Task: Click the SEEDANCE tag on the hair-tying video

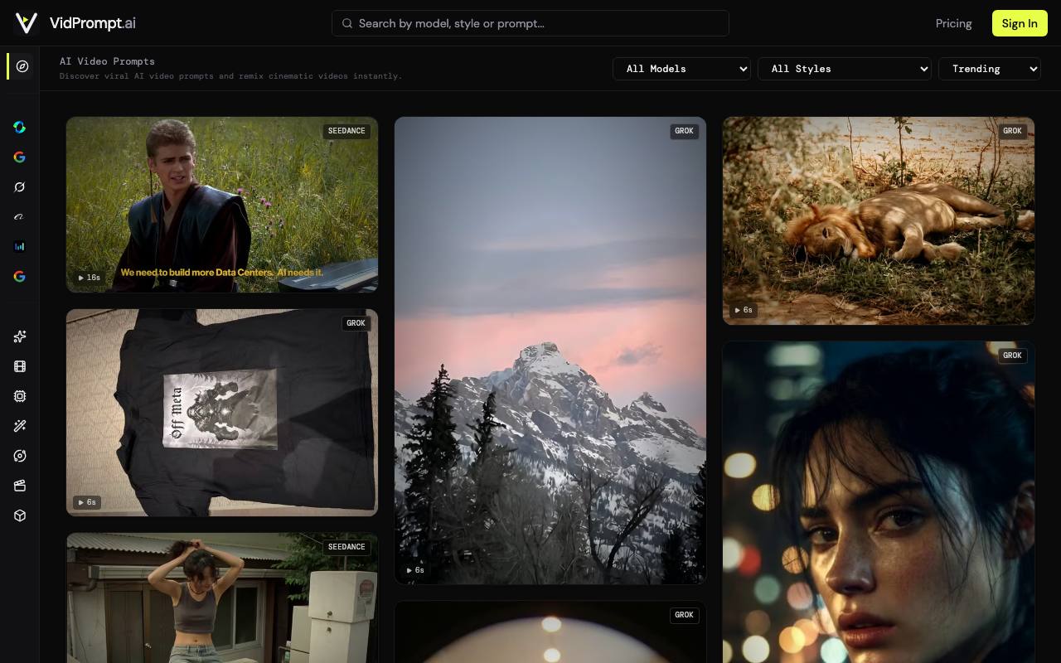Action: [346, 547]
